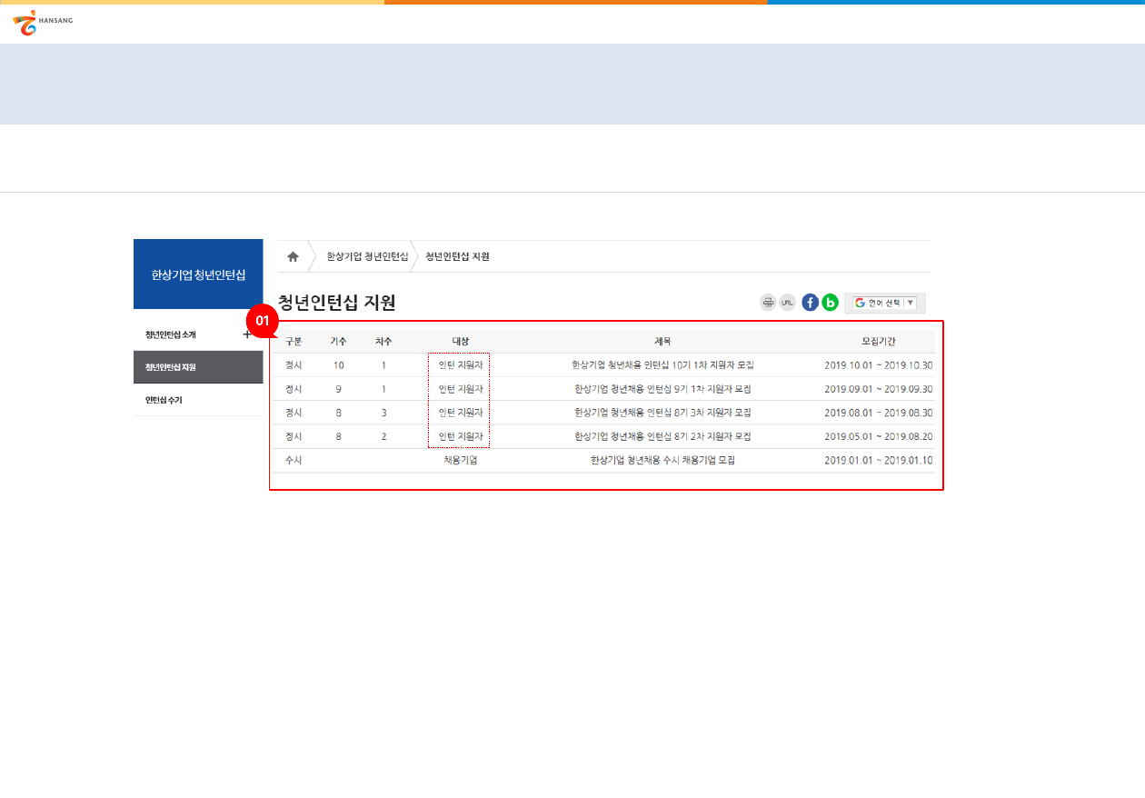Expand 청년인턴십 소개 with plus icon
The image size is (1145, 798).
pyautogui.click(x=247, y=334)
